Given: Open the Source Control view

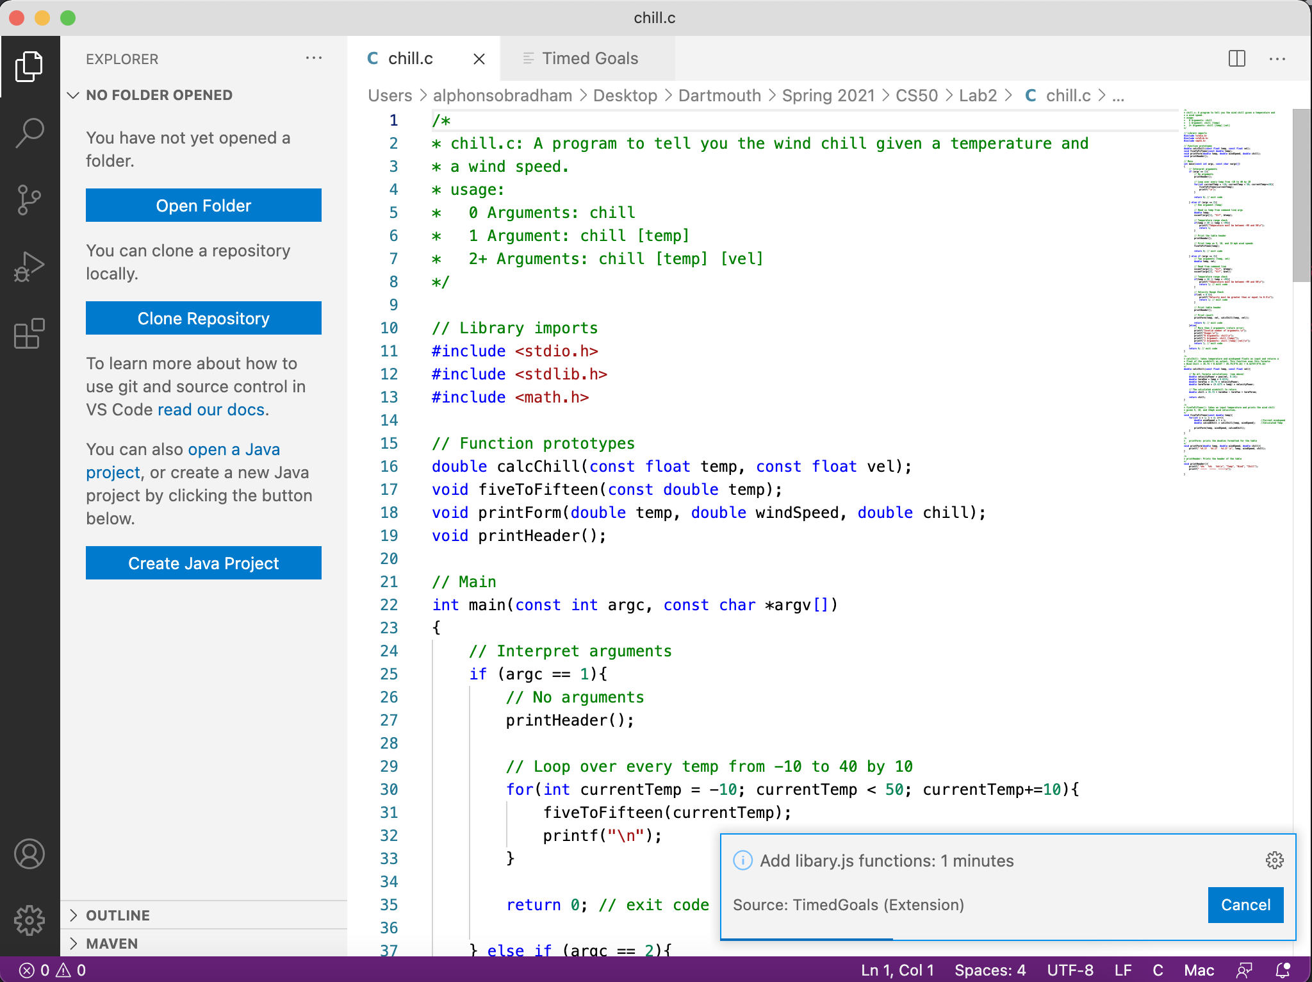Looking at the screenshot, I should (29, 200).
